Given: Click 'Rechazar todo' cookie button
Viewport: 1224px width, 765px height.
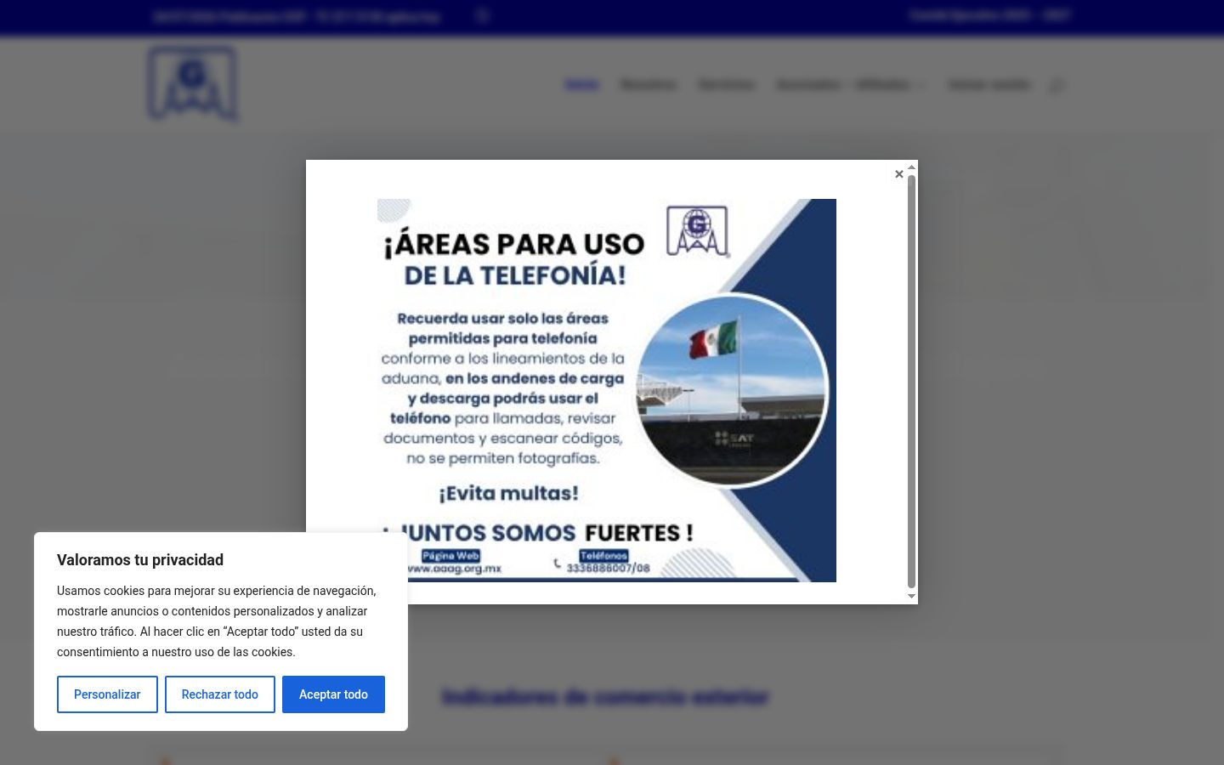Looking at the screenshot, I should [219, 694].
